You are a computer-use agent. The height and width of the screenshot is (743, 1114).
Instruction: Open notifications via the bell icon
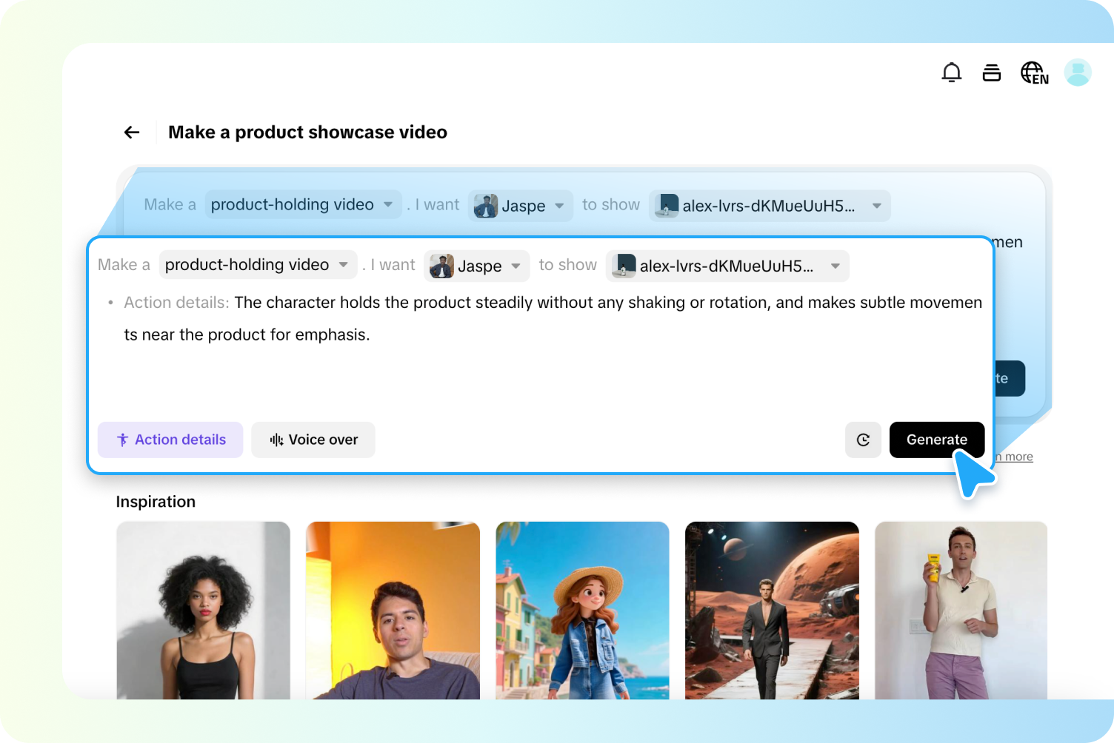[951, 72]
